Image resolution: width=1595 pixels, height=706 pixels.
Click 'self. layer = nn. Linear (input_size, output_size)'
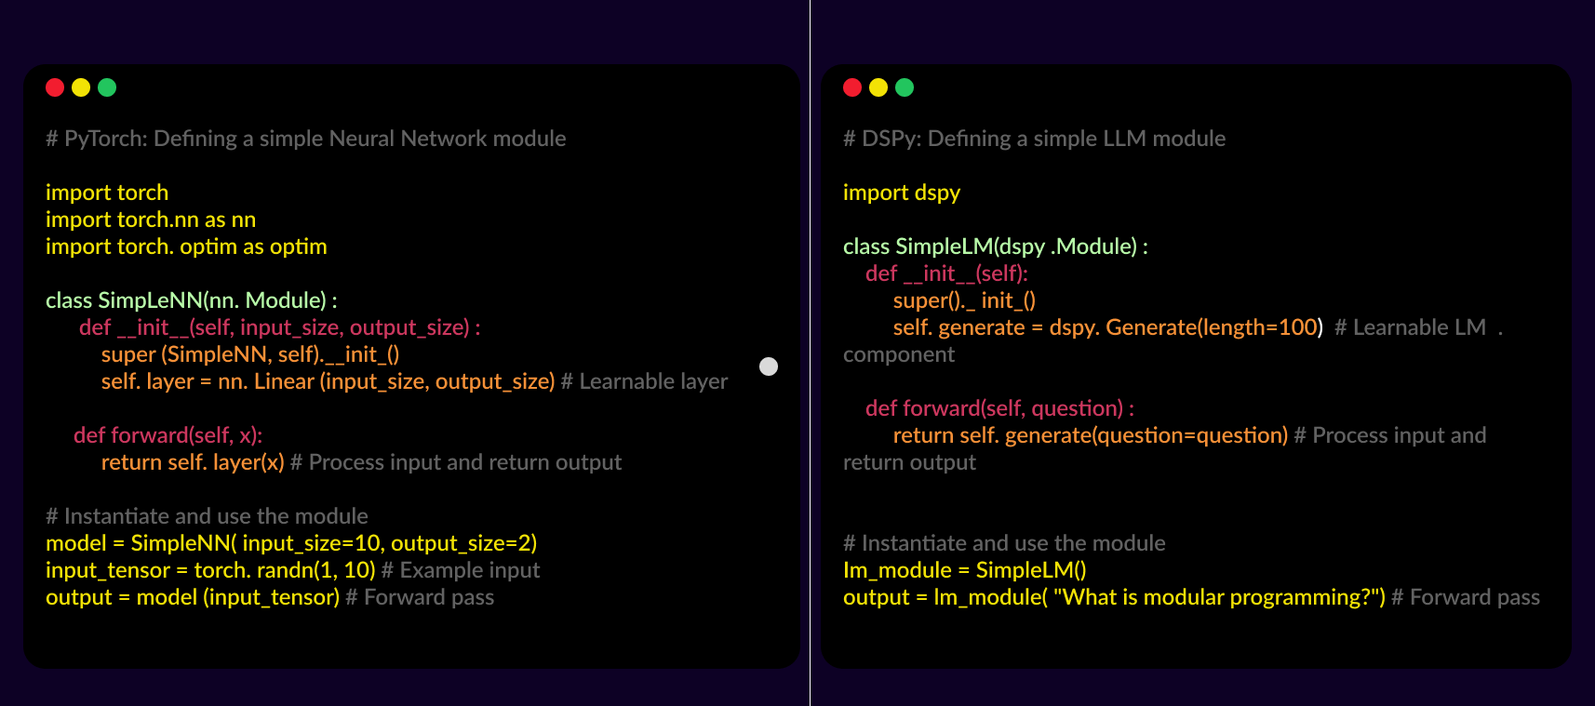click(328, 381)
